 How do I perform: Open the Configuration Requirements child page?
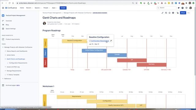[x=18, y=63]
